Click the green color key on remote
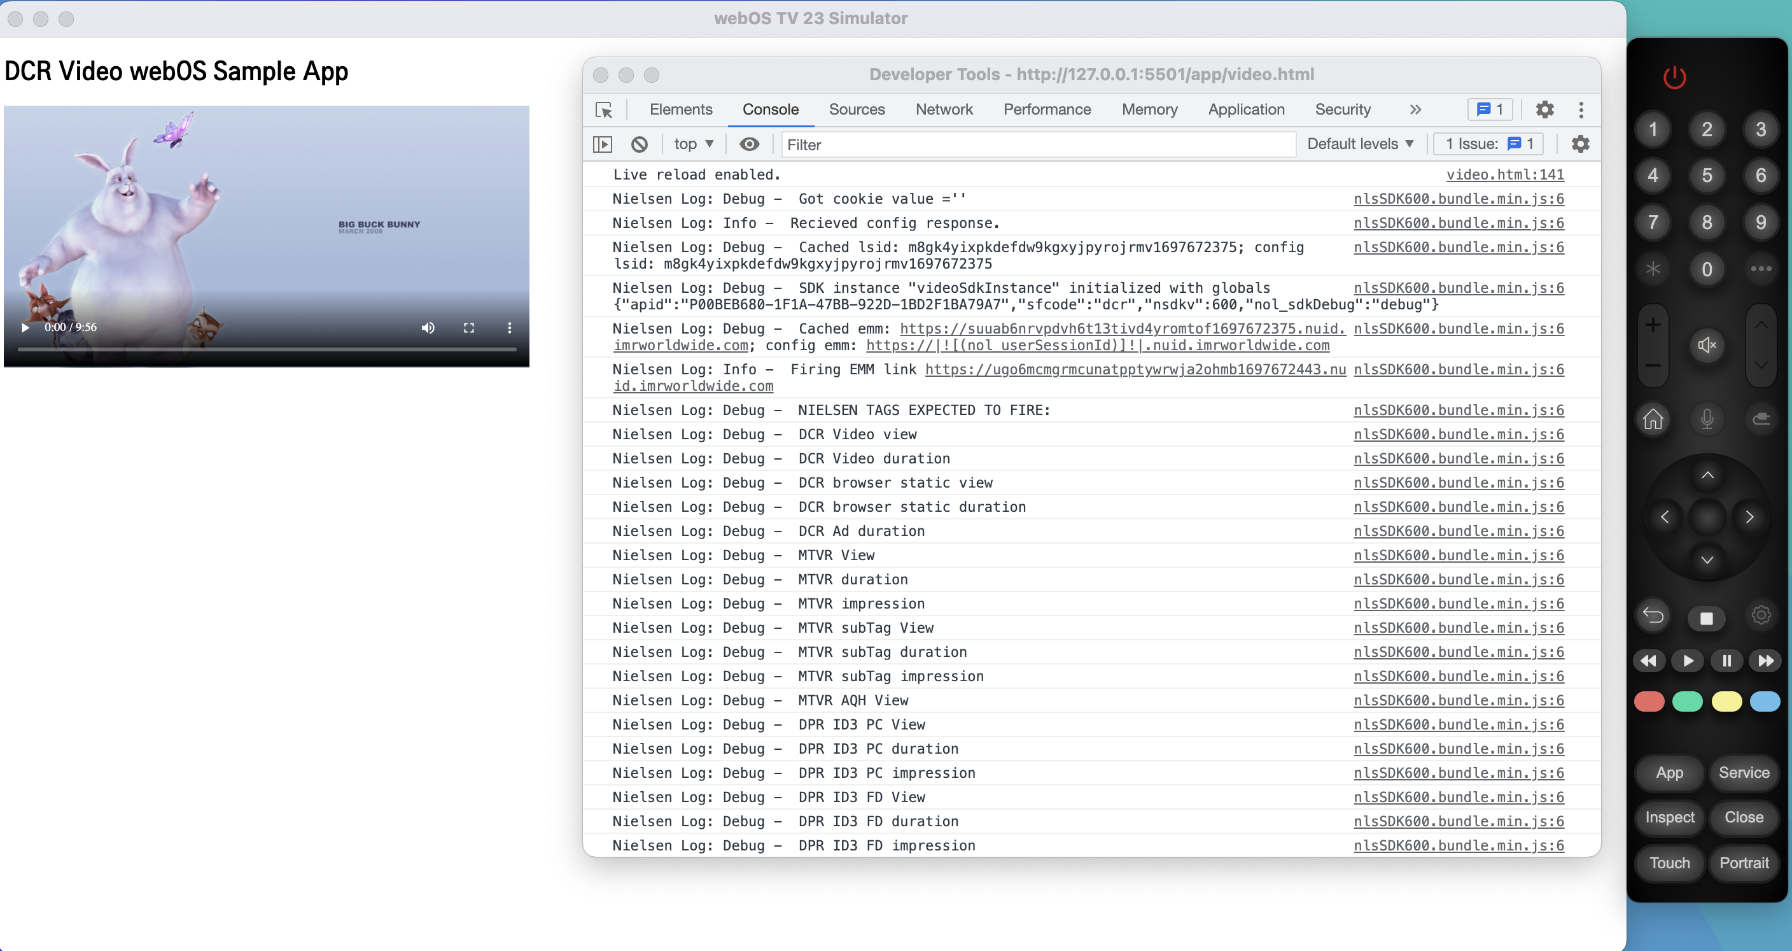Viewport: 1792px width, 951px height. [1687, 701]
